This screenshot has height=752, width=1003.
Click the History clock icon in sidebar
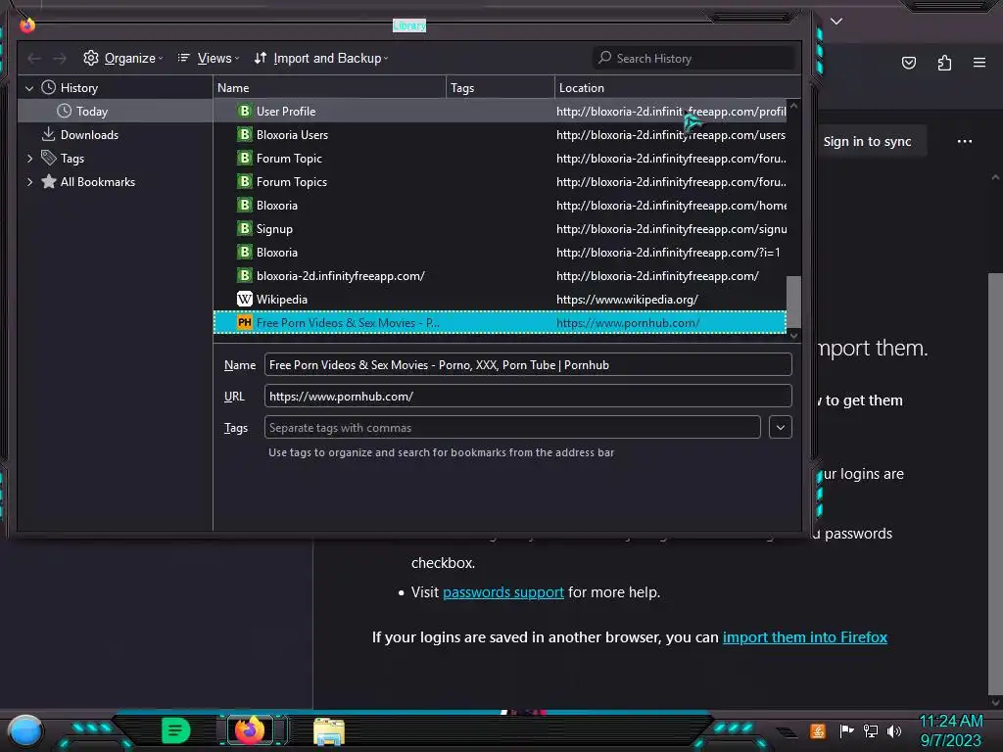pyautogui.click(x=49, y=87)
